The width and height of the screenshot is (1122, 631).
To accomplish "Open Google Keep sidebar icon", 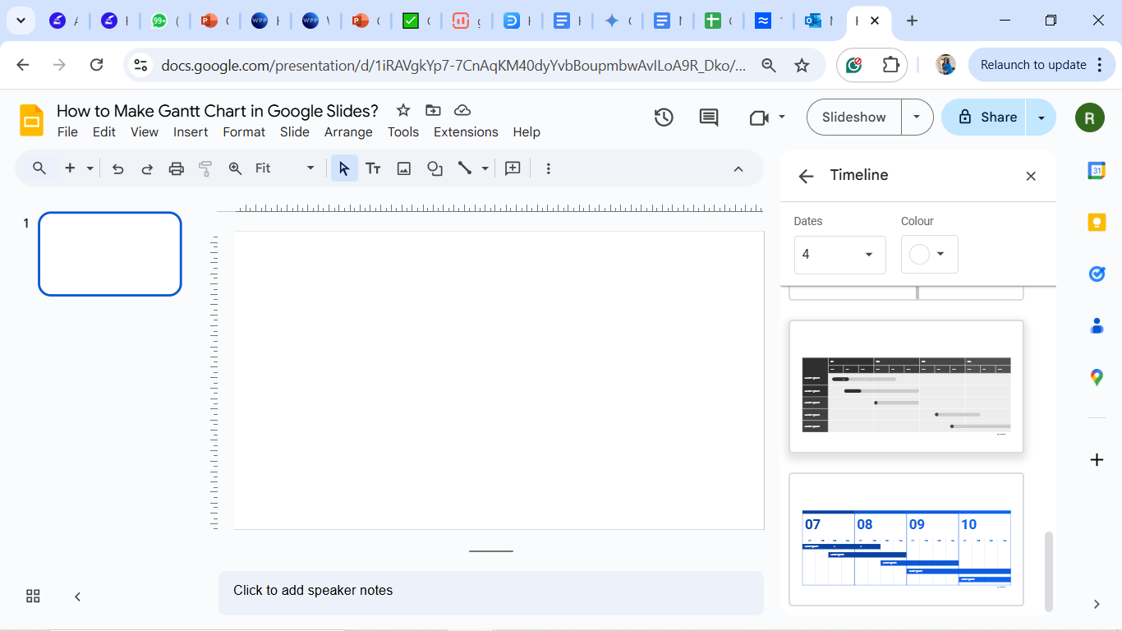I will click(x=1097, y=222).
